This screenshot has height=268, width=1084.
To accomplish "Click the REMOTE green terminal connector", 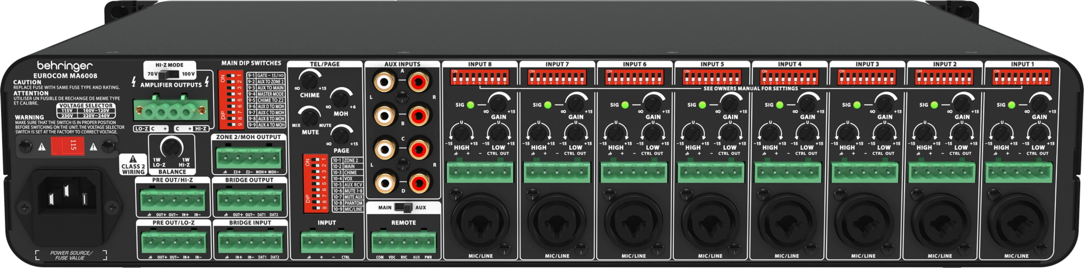I will [403, 242].
